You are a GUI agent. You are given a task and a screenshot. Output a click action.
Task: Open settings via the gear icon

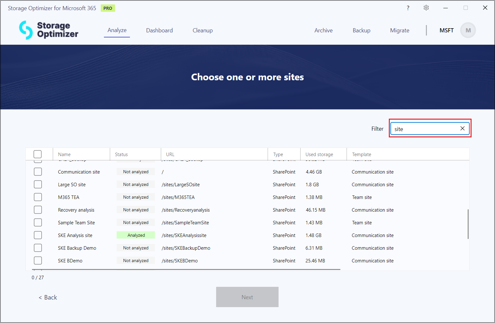(x=426, y=8)
